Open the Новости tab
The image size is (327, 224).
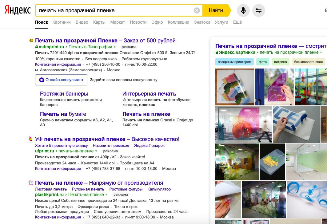point(138,22)
